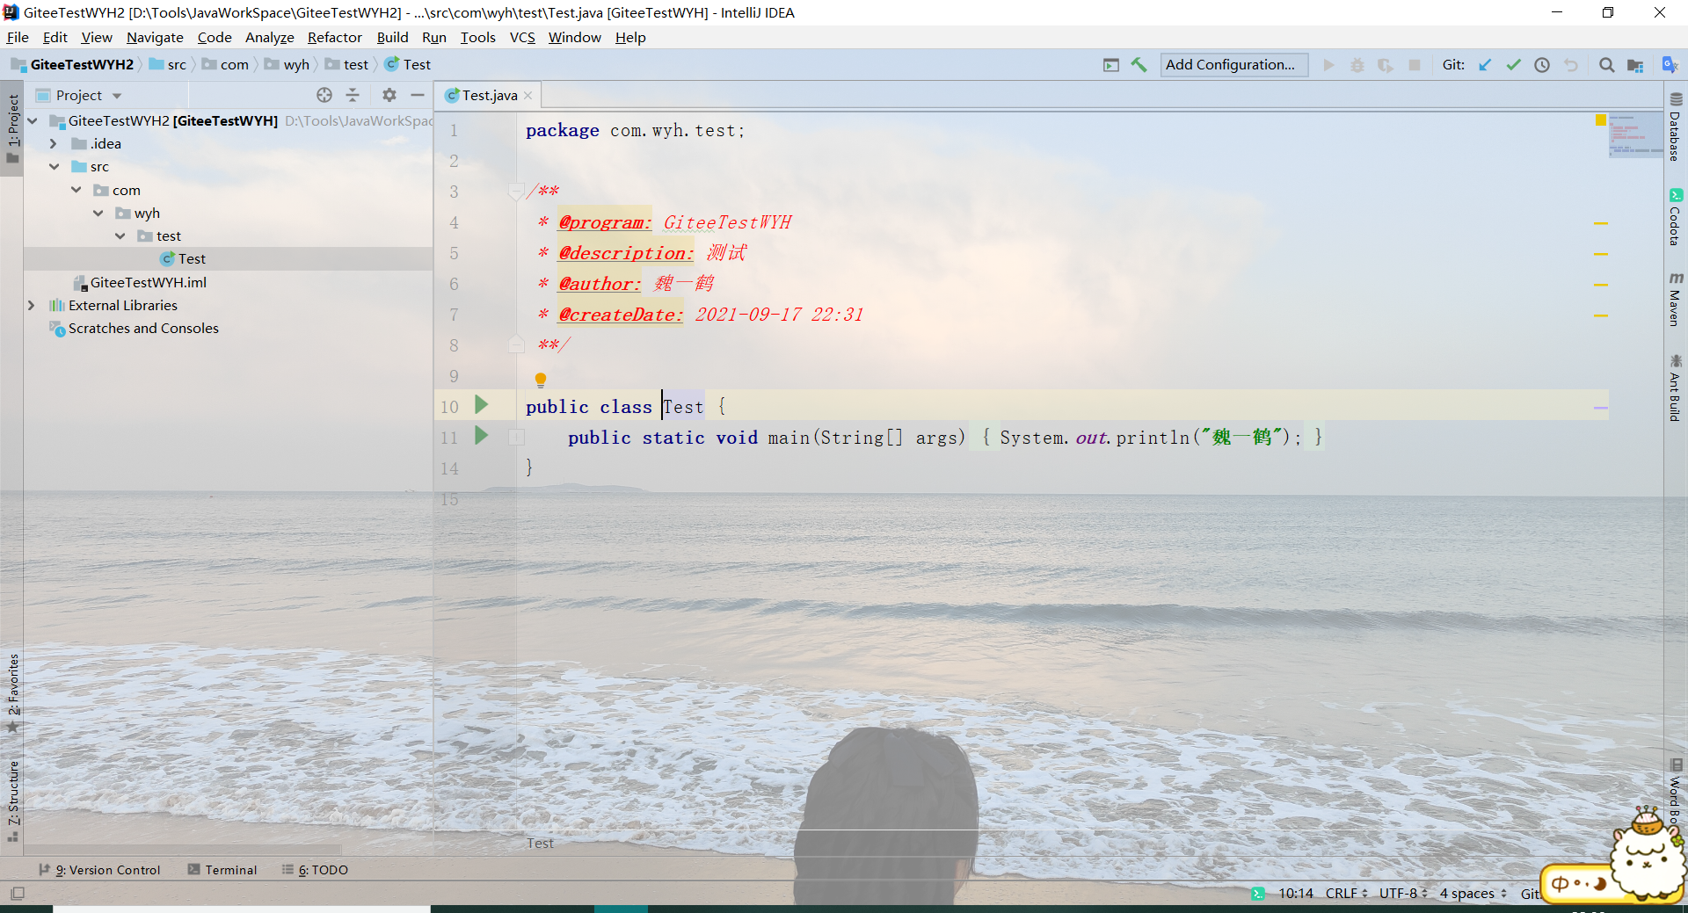1688x913 pixels.
Task: Toggle the Maven tool window
Action: coord(1676,300)
